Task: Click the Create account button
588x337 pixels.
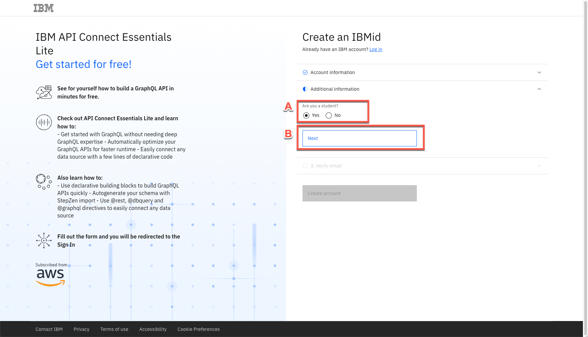Action: (359, 193)
